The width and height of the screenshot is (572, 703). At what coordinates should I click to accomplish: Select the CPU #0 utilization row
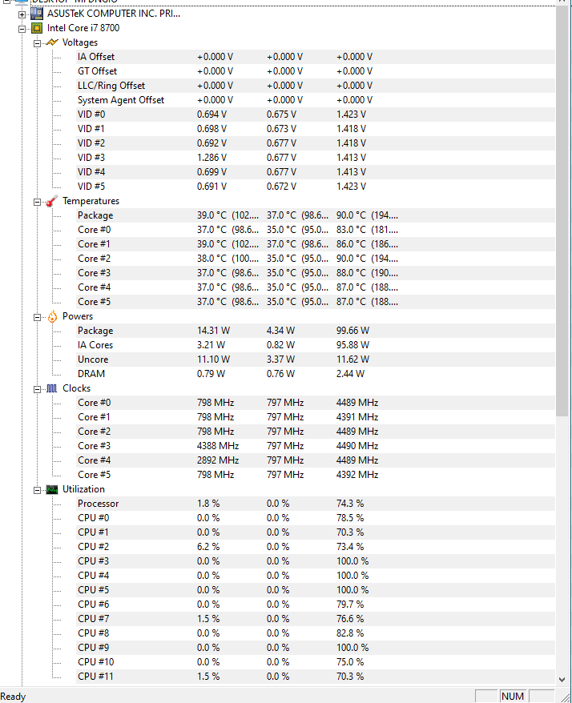point(316,518)
